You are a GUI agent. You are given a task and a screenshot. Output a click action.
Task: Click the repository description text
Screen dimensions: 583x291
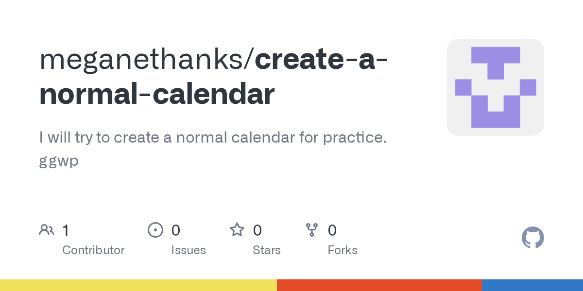click(x=213, y=149)
